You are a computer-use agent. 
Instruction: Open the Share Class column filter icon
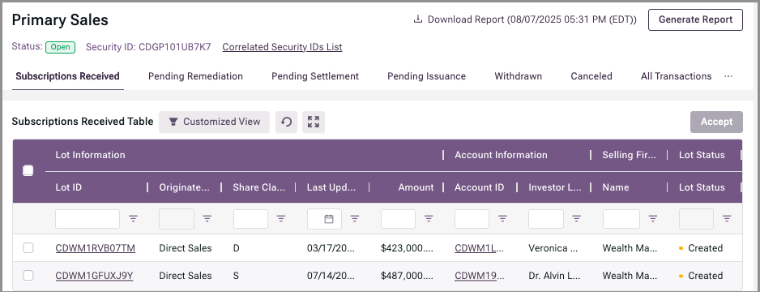[x=280, y=219]
